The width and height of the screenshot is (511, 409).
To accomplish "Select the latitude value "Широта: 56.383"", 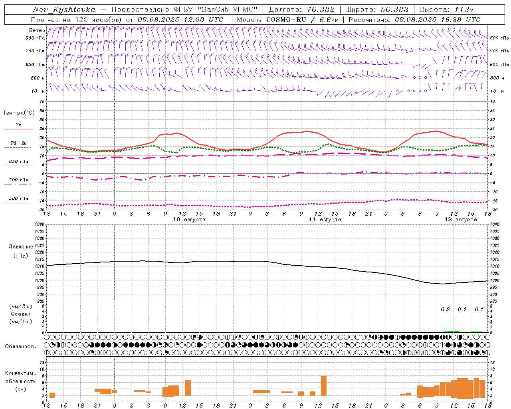I will (377, 10).
